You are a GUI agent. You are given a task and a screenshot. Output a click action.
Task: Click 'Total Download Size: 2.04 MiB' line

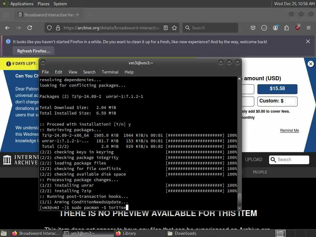78,107
